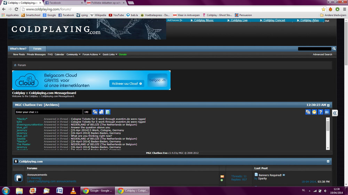Image resolution: width=348 pixels, height=195 pixels.
Task: Open the Announcements forum
Action: (37, 175)
